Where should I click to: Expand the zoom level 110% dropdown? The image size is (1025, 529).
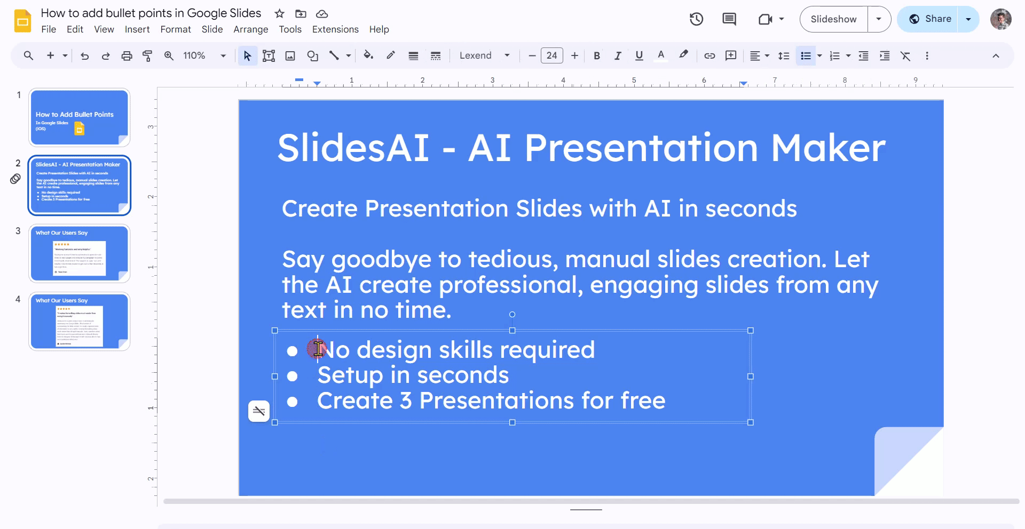(x=223, y=55)
